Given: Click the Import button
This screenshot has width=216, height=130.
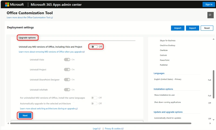Looking at the screenshot, I should click(x=178, y=28).
